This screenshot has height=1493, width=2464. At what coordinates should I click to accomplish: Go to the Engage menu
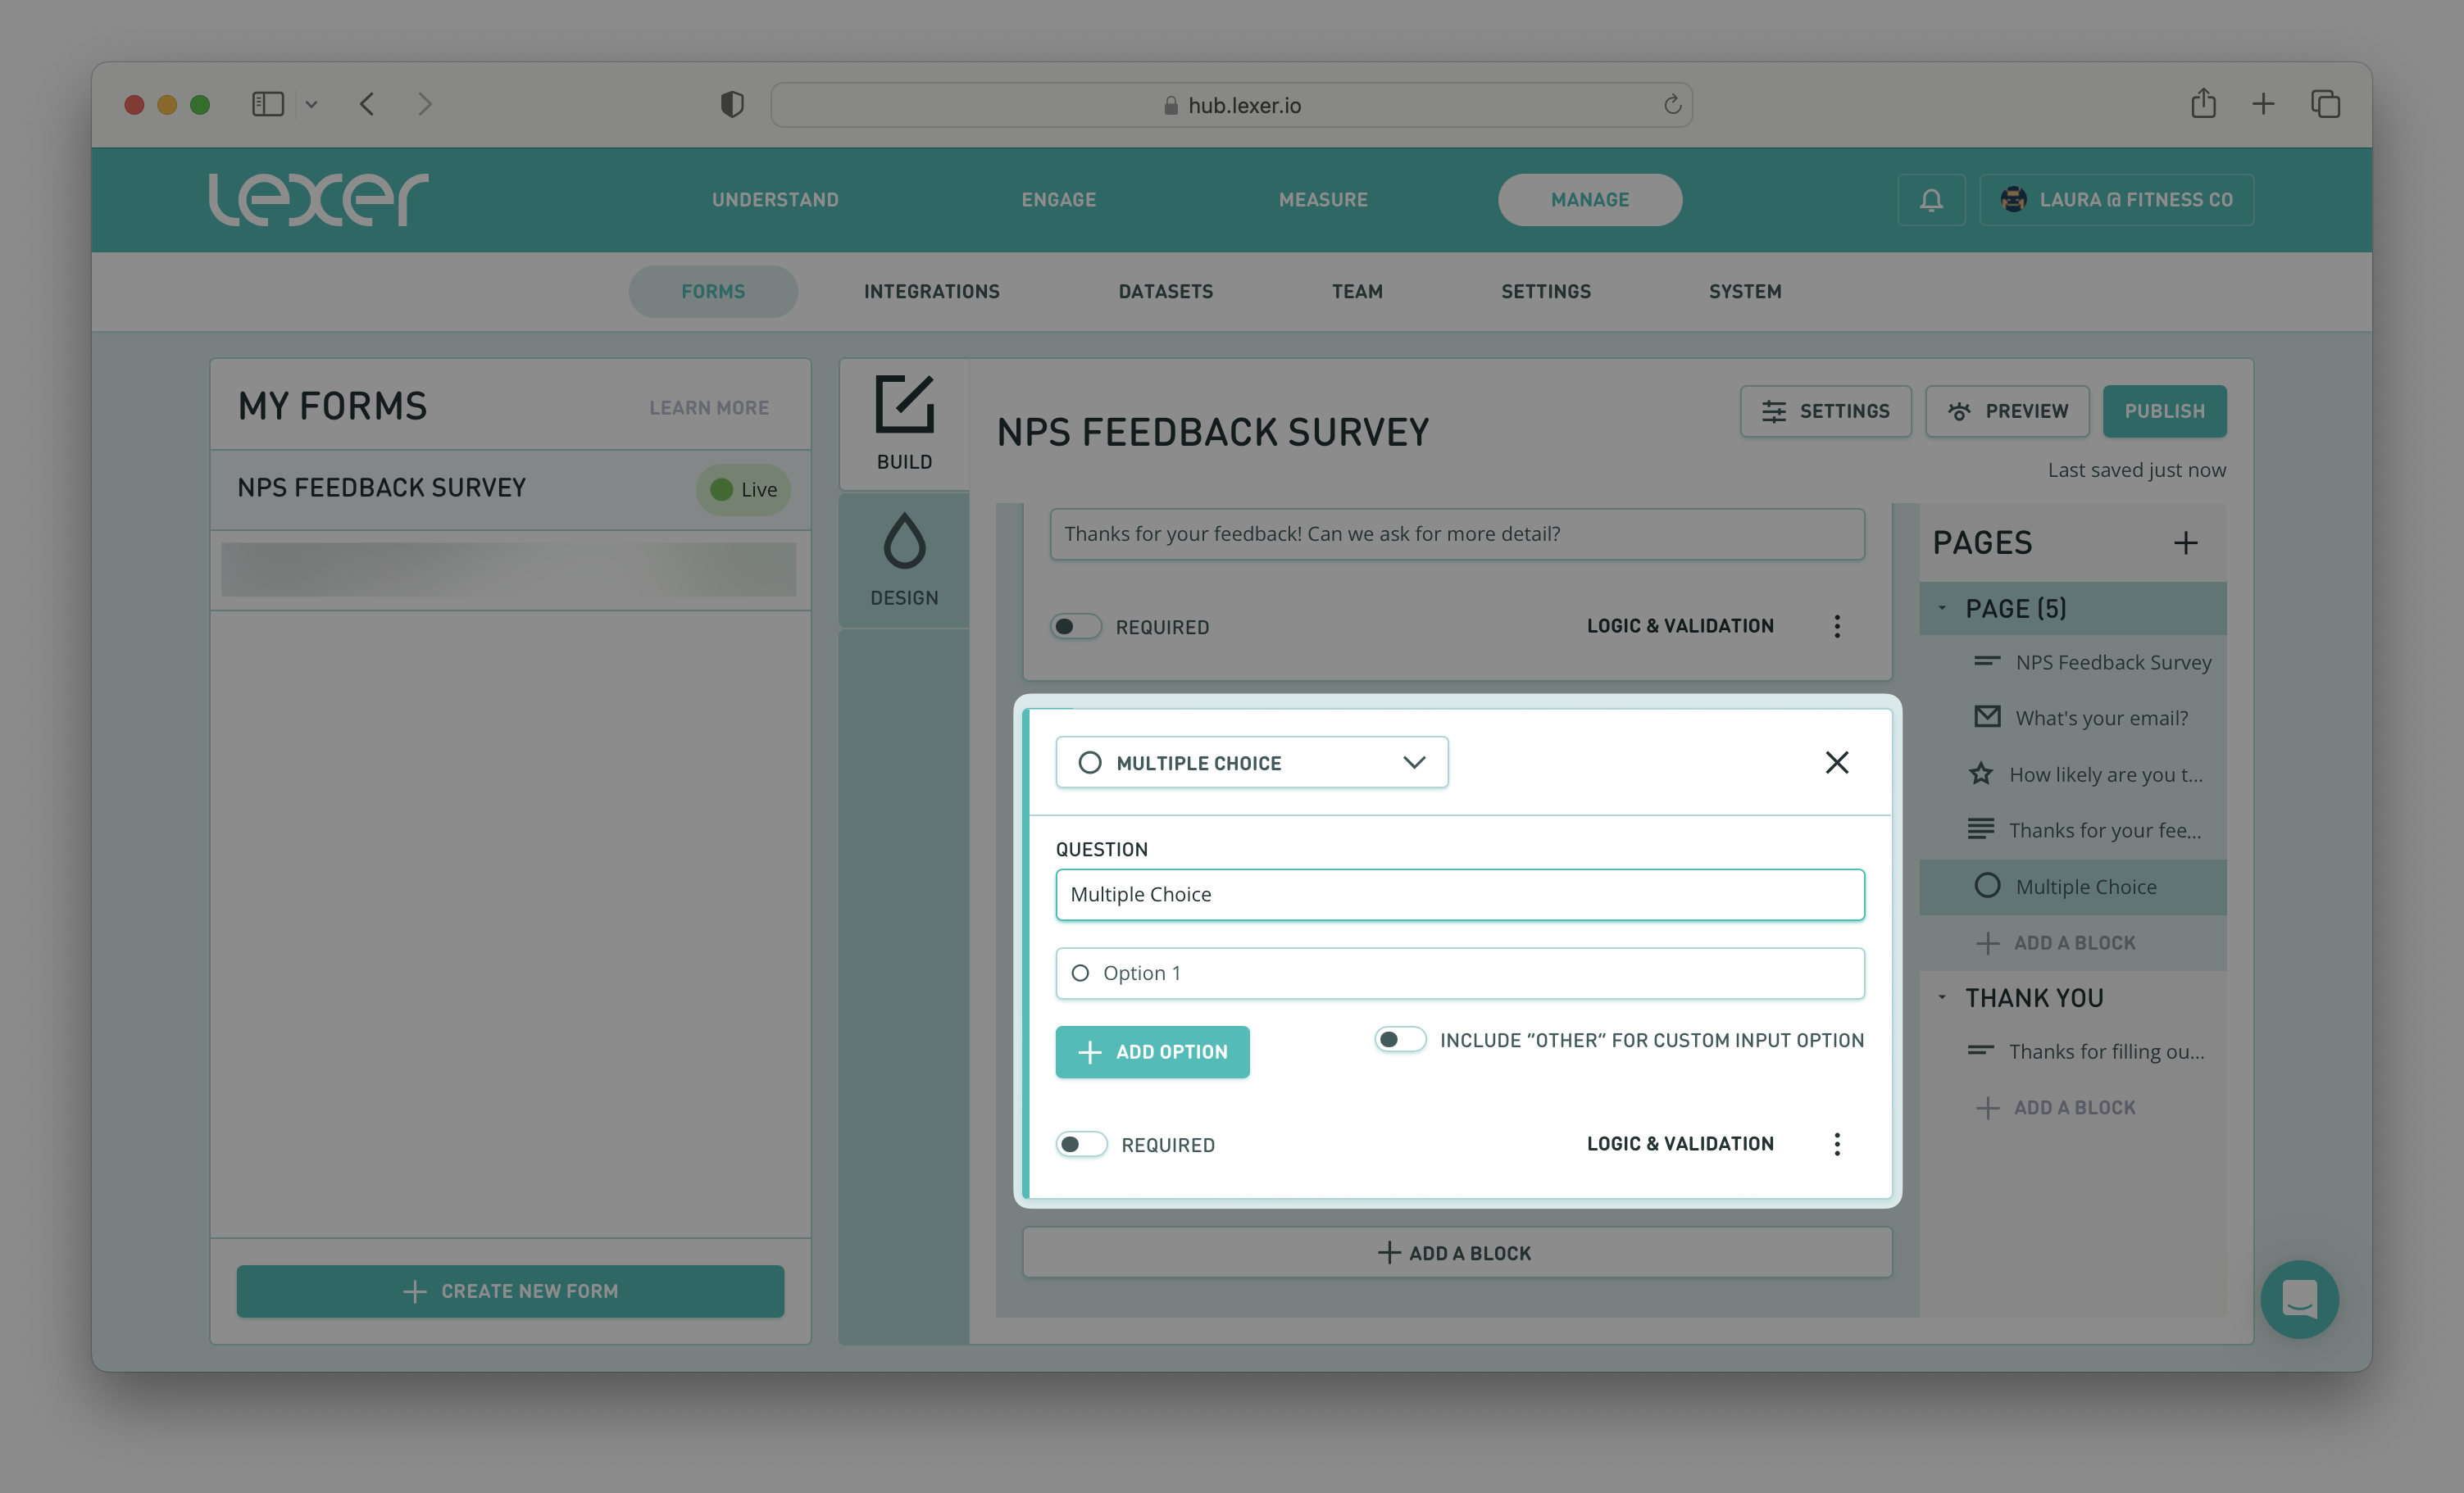point(1058,200)
